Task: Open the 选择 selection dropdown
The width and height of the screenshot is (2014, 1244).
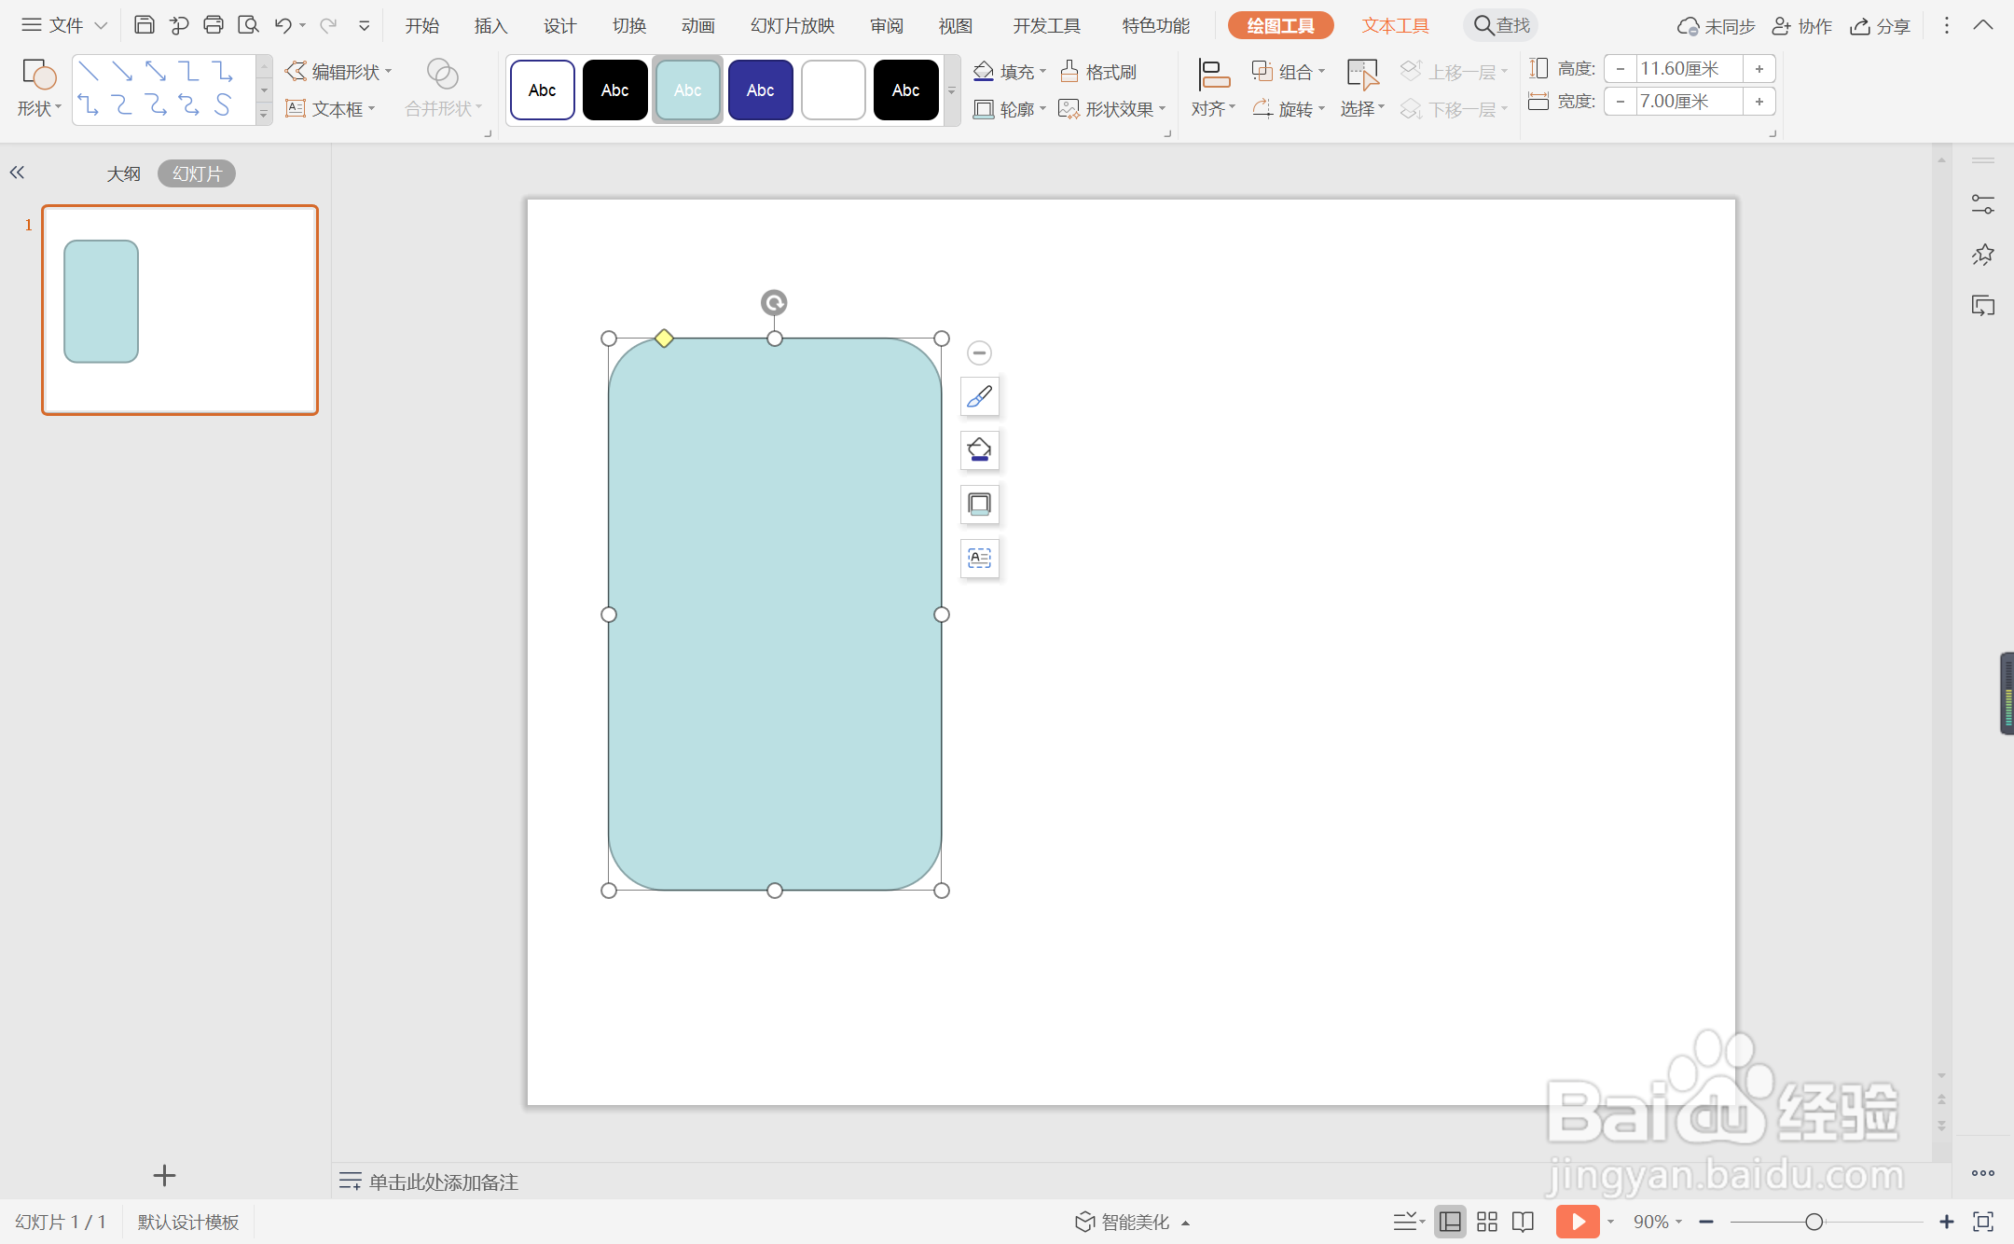Action: pos(1362,89)
